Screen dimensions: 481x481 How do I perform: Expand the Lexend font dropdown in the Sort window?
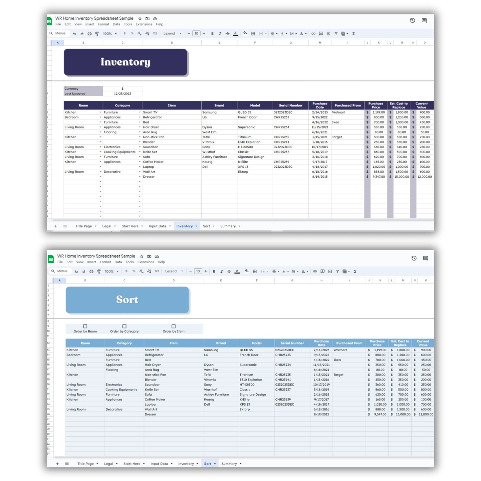click(x=174, y=271)
